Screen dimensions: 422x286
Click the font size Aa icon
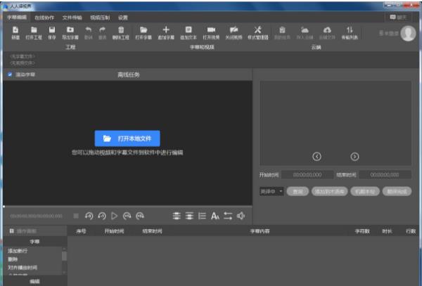coord(215,216)
